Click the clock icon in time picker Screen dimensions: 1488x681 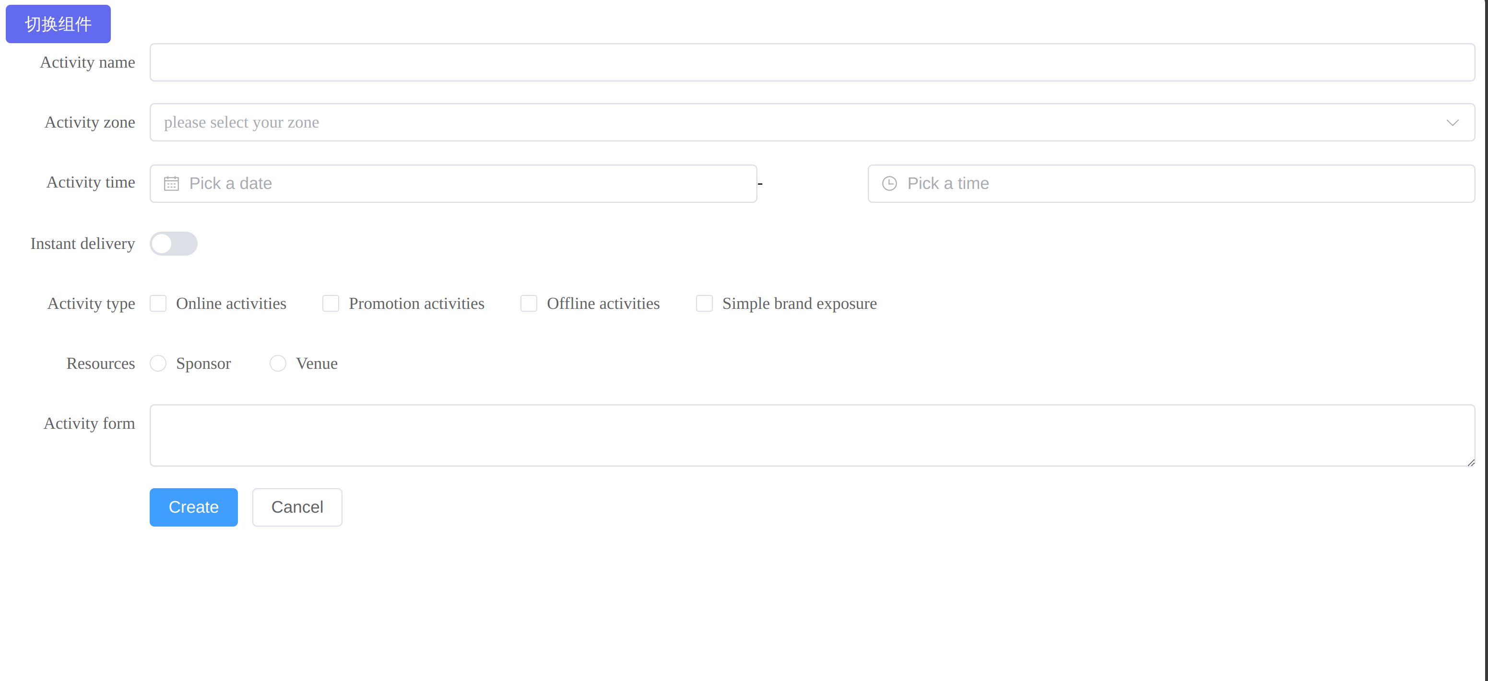(x=889, y=184)
